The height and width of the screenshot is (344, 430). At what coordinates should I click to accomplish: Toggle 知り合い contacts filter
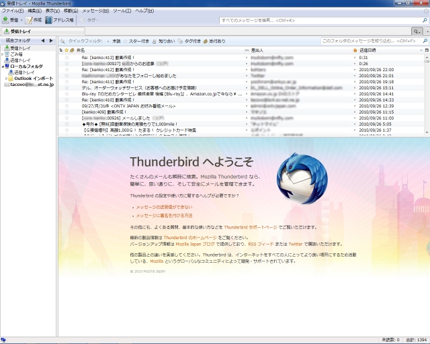[x=164, y=41]
